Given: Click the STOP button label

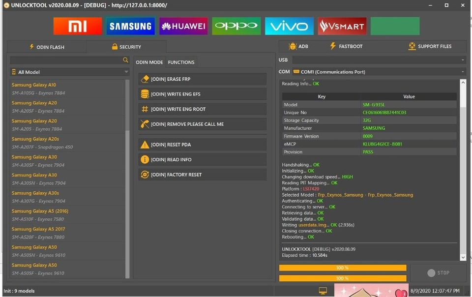Looking at the screenshot, I should tap(443, 272).
